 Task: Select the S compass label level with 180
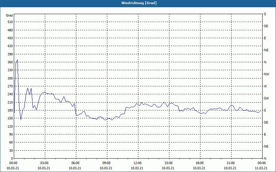pyautogui.click(x=265, y=110)
